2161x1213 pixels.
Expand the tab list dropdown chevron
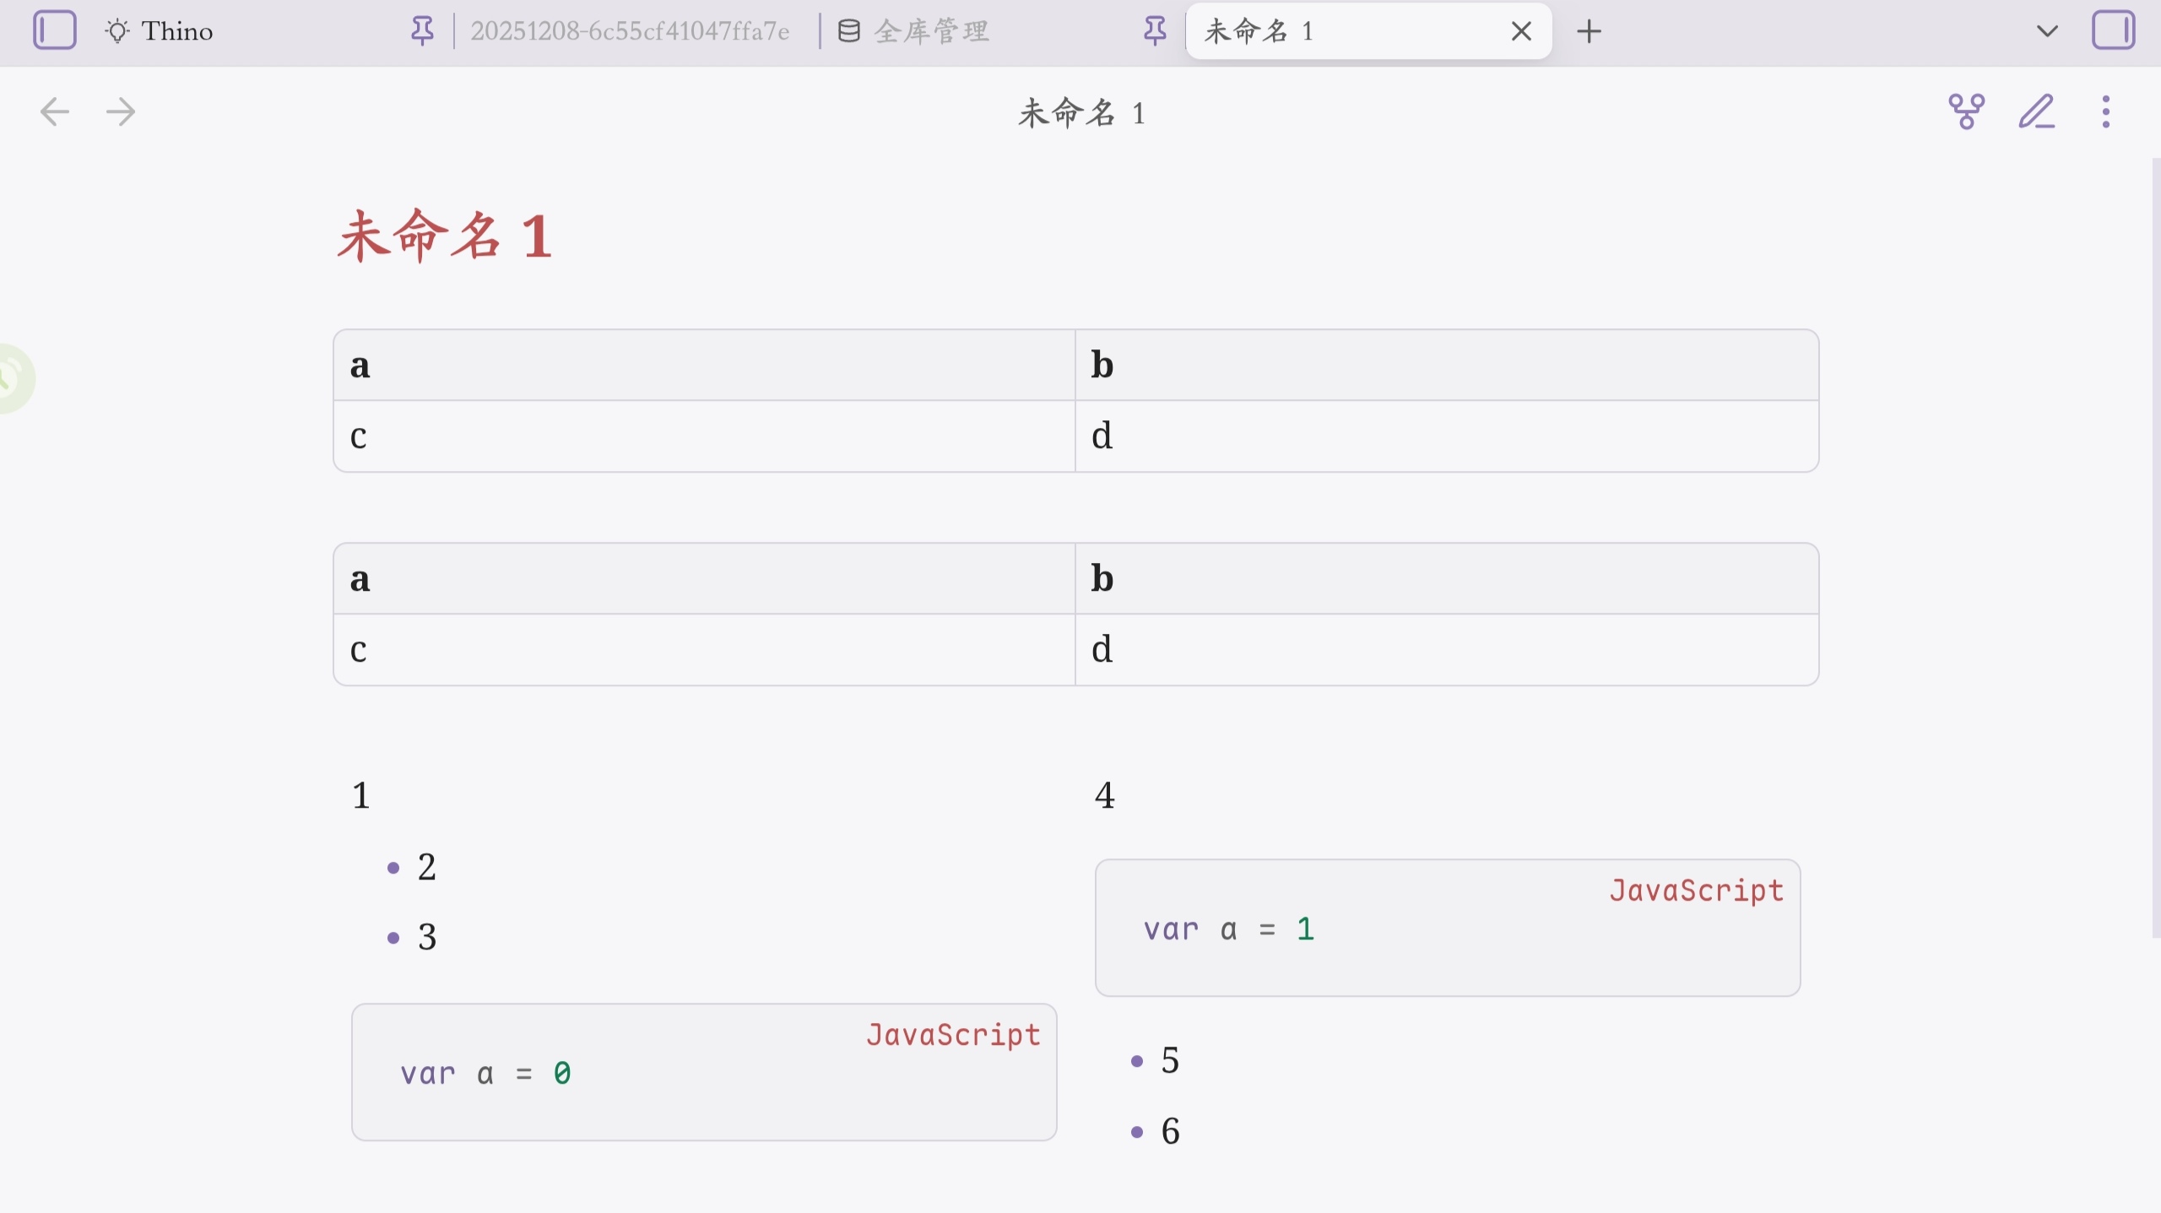tap(2046, 31)
